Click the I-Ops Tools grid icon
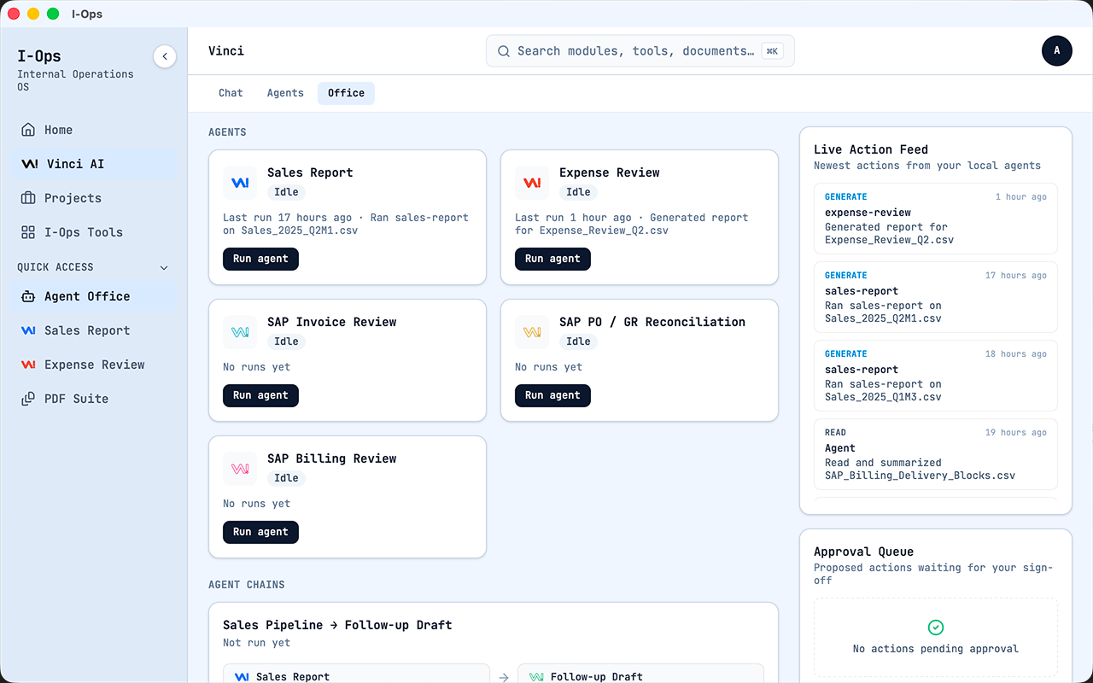 (x=28, y=232)
